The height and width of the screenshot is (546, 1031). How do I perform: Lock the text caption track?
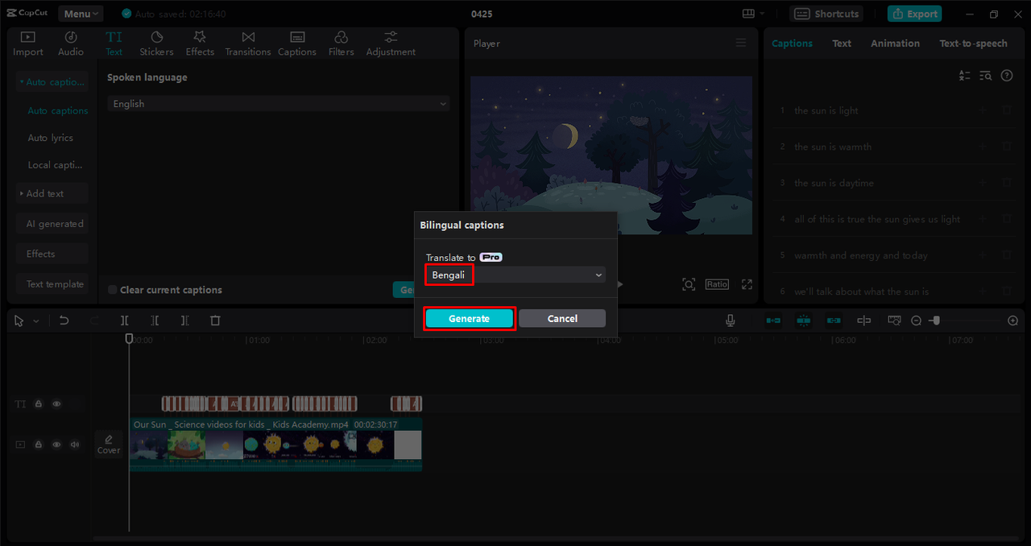(38, 403)
